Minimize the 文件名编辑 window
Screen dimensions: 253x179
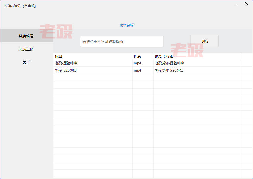click(235, 4)
